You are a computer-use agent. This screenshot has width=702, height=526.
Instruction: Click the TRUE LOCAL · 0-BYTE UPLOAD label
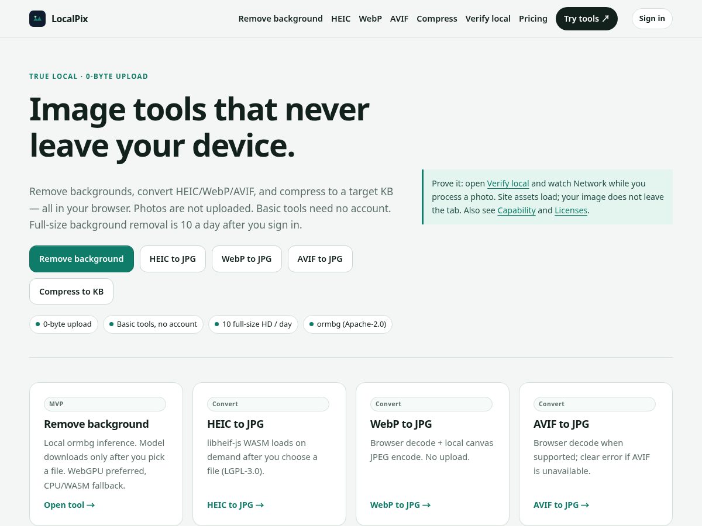[89, 77]
